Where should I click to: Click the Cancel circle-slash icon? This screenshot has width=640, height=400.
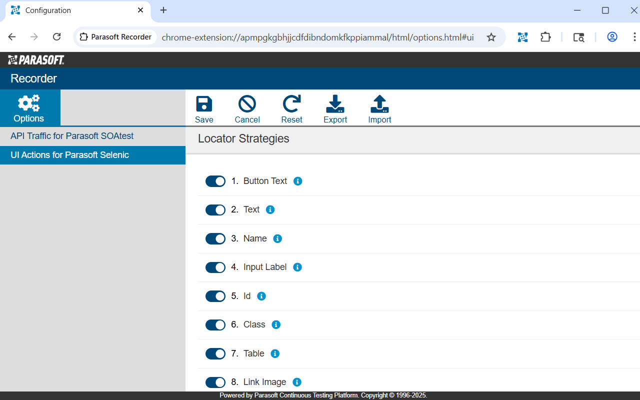coord(247,104)
